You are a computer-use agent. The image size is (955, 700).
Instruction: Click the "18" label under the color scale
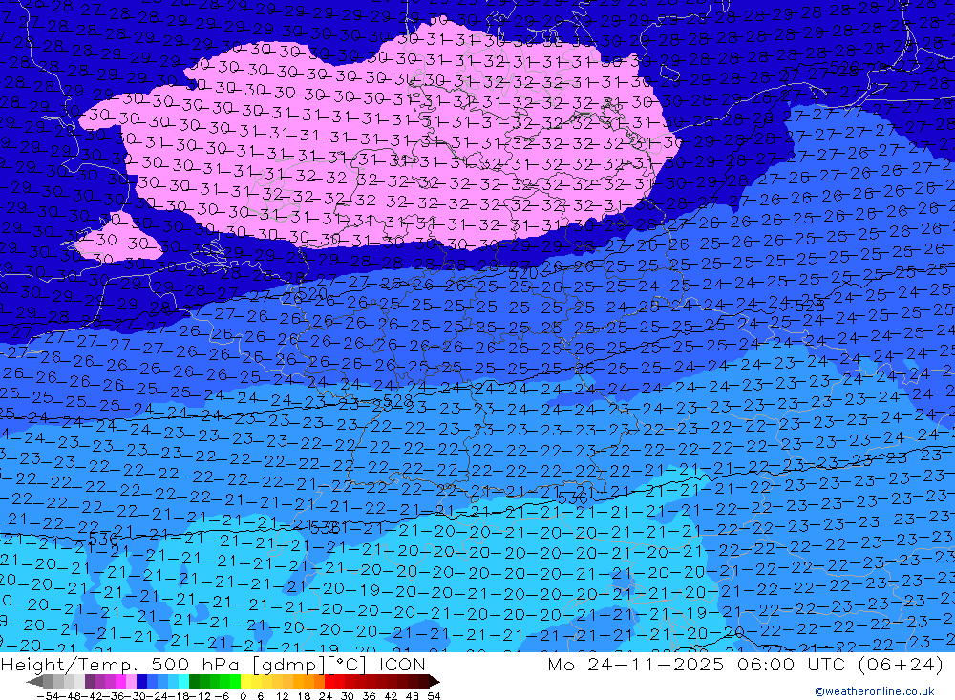[304, 696]
